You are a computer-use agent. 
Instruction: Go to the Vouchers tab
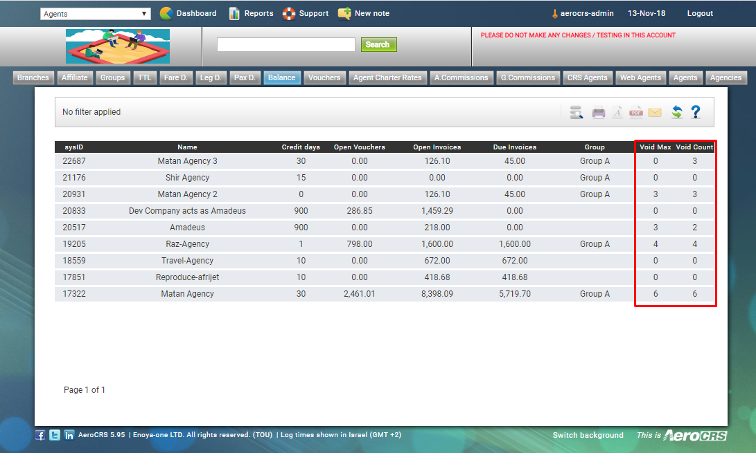click(324, 78)
